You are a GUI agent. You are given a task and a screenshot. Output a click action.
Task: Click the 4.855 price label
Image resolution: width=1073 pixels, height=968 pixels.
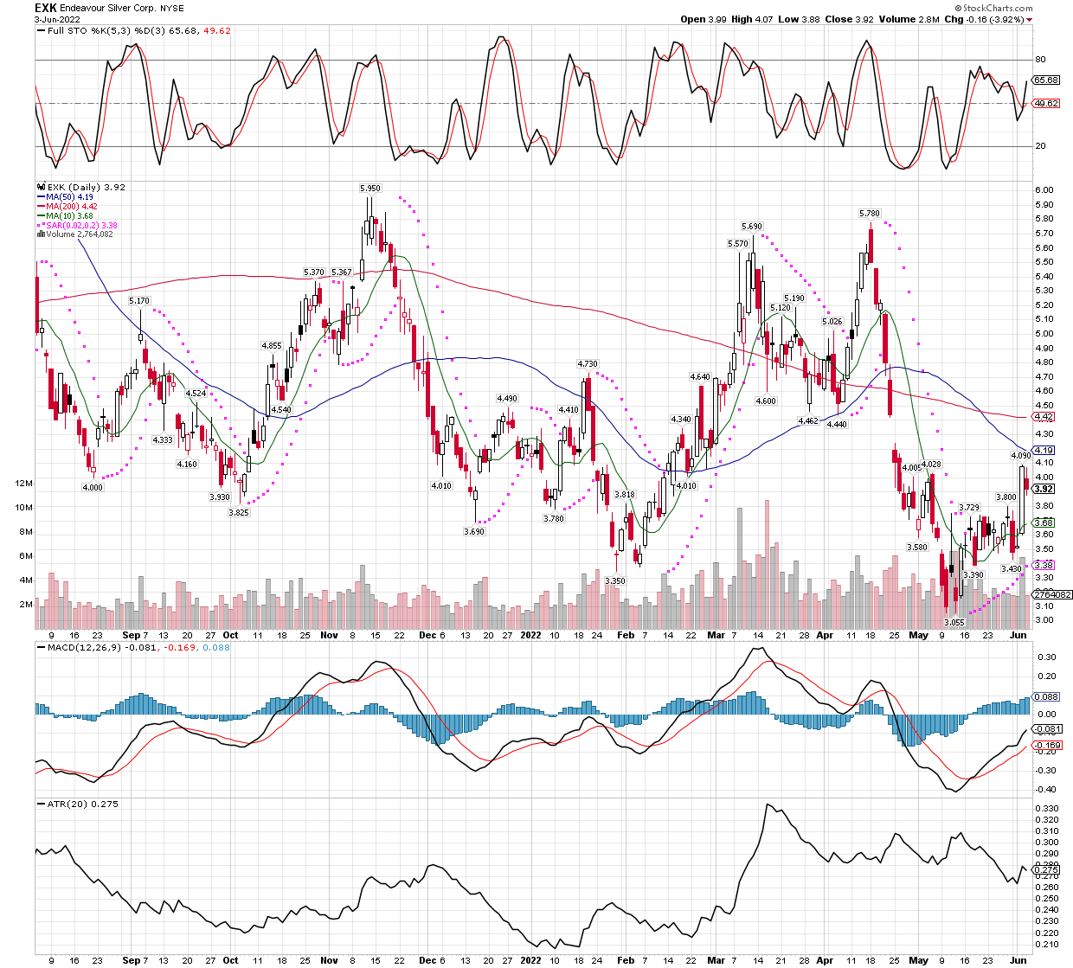[x=272, y=345]
